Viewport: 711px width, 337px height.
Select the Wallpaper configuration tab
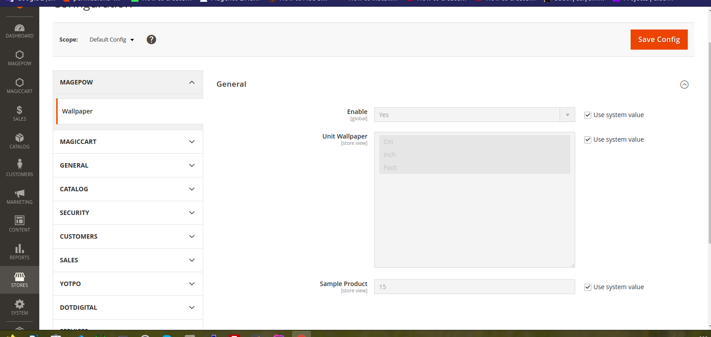pos(77,111)
